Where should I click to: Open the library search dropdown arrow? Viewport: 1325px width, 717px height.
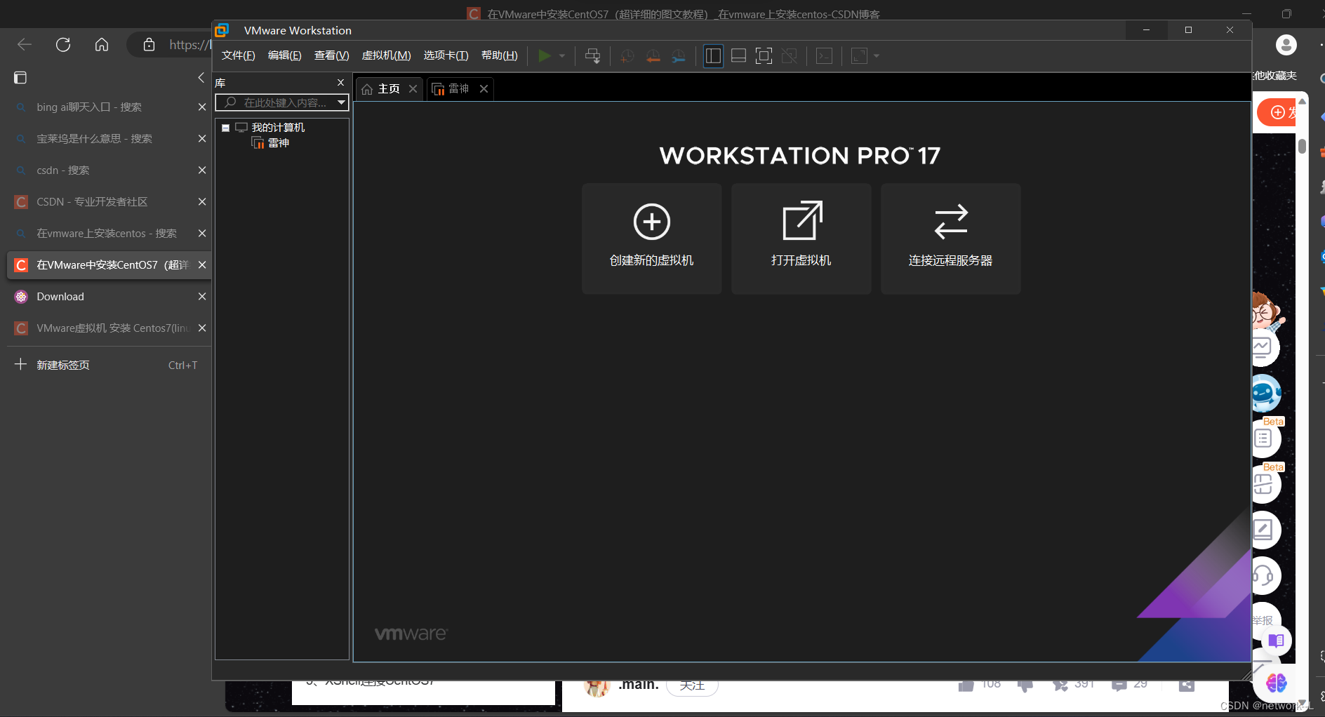pos(342,102)
